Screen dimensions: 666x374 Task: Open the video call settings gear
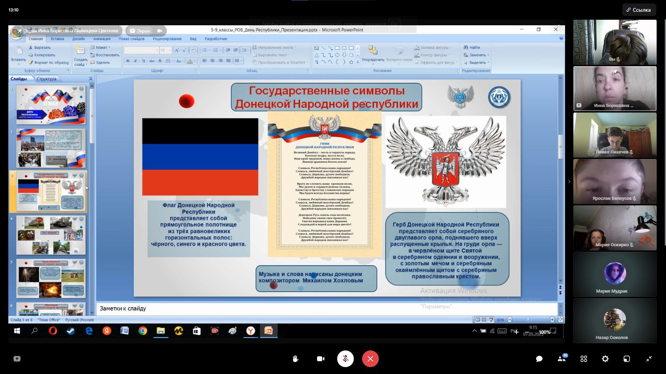pos(605,359)
